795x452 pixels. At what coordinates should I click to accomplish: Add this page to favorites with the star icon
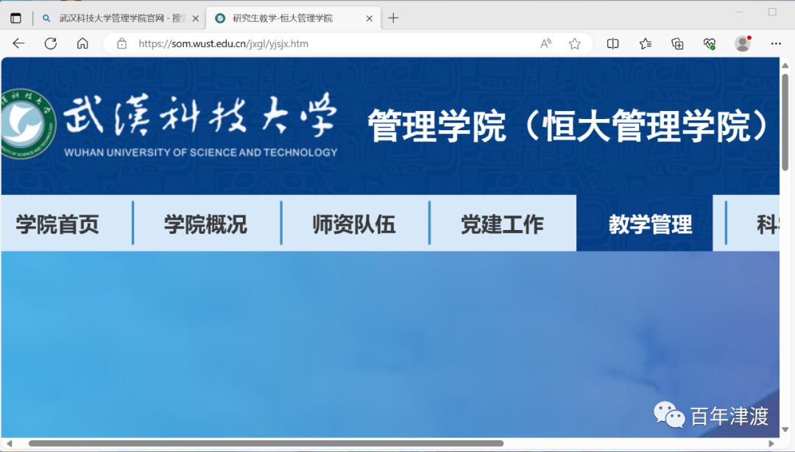(574, 43)
